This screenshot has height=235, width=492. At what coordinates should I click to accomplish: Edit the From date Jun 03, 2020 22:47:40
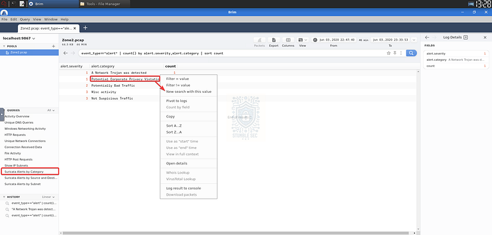[x=337, y=40]
